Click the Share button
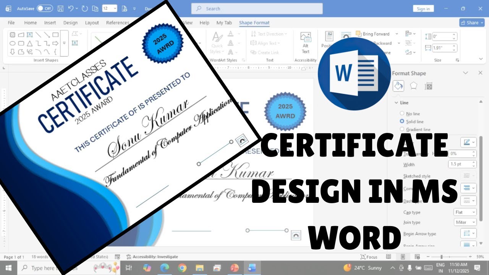 pos(472,23)
